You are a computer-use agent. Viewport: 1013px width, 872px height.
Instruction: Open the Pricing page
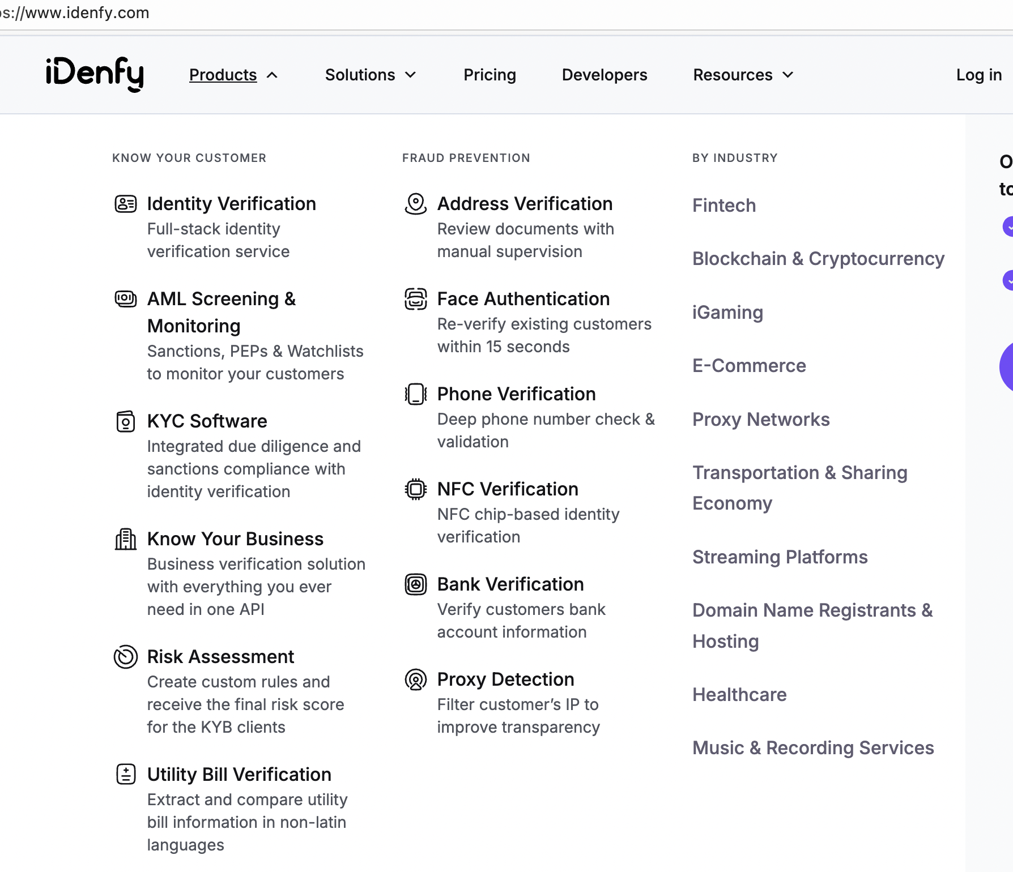pyautogui.click(x=490, y=75)
